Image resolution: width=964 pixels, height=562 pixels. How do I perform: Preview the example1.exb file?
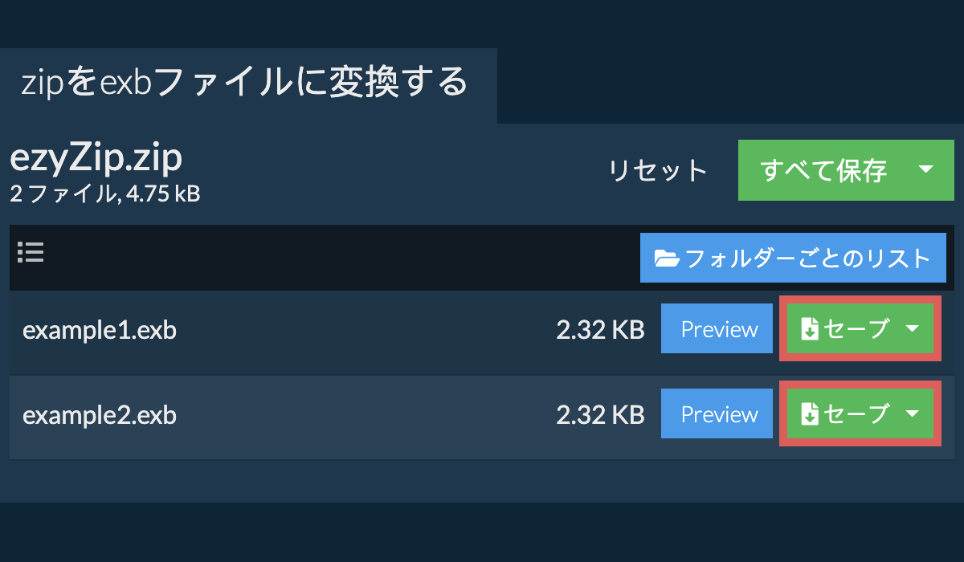719,329
